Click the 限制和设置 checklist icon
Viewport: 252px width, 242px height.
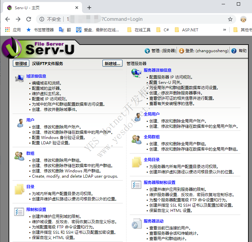click(19, 212)
